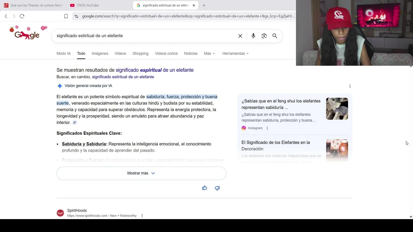
Task: Open the source link chip icon
Action: coord(75,122)
